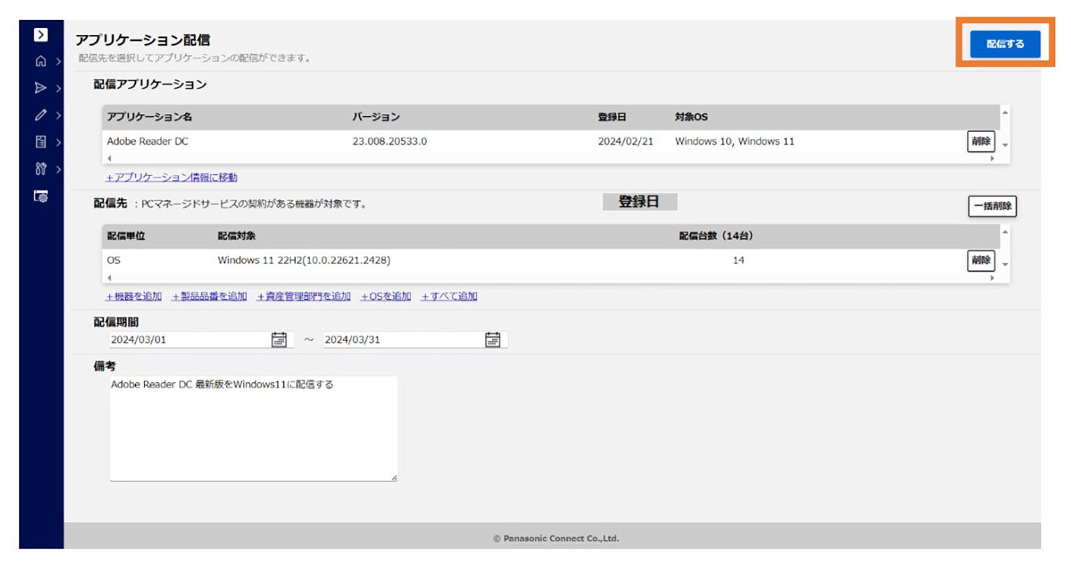Click the application table's scroll right arrow

(x=992, y=159)
